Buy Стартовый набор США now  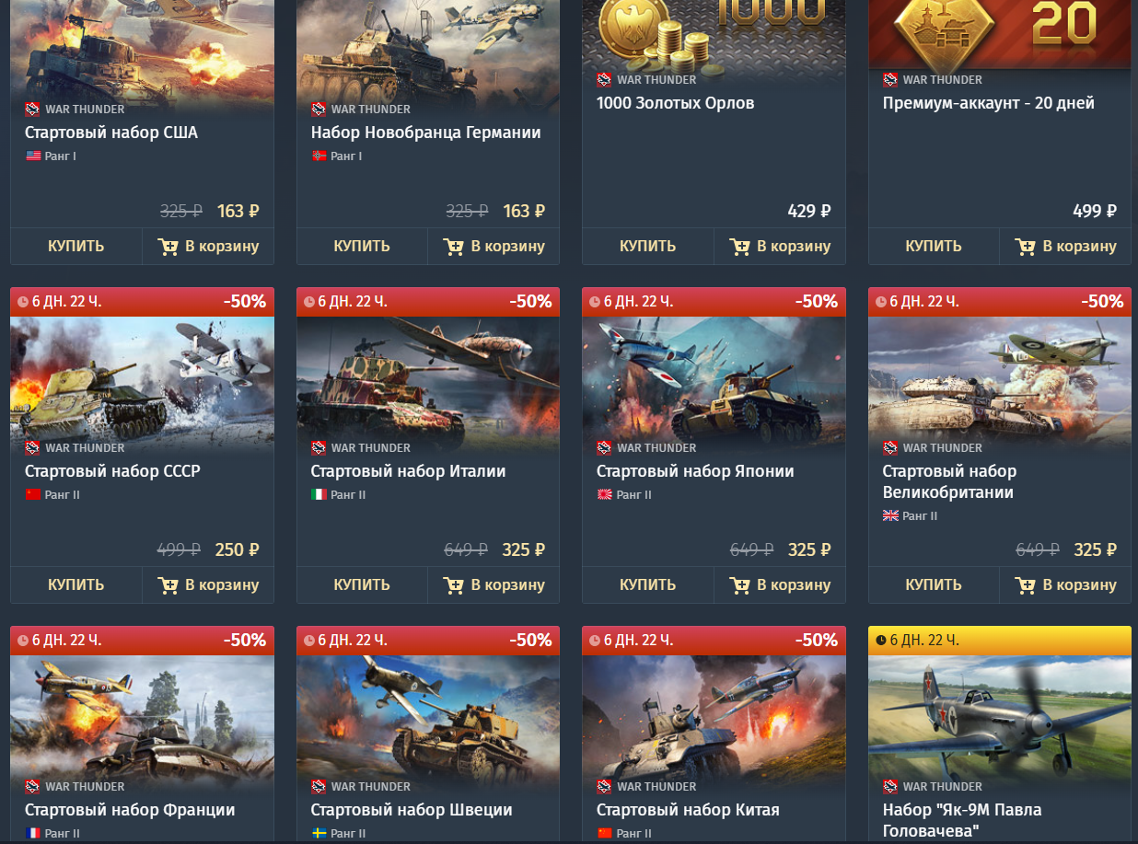click(76, 246)
